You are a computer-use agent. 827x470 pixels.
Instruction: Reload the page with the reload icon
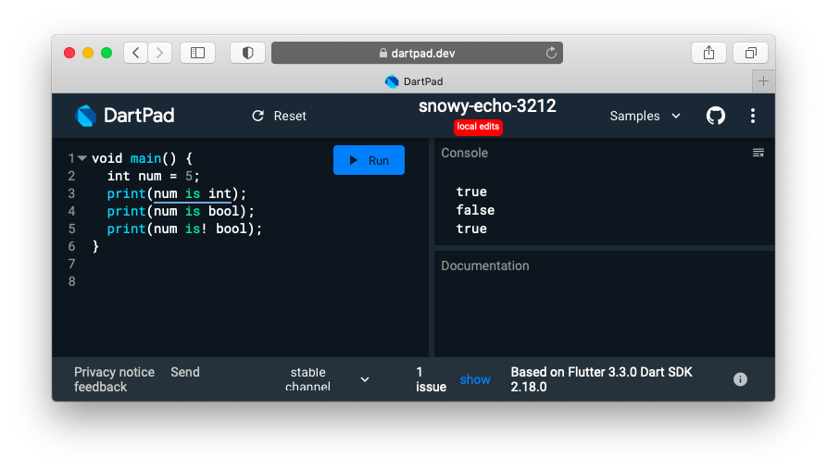pyautogui.click(x=551, y=53)
